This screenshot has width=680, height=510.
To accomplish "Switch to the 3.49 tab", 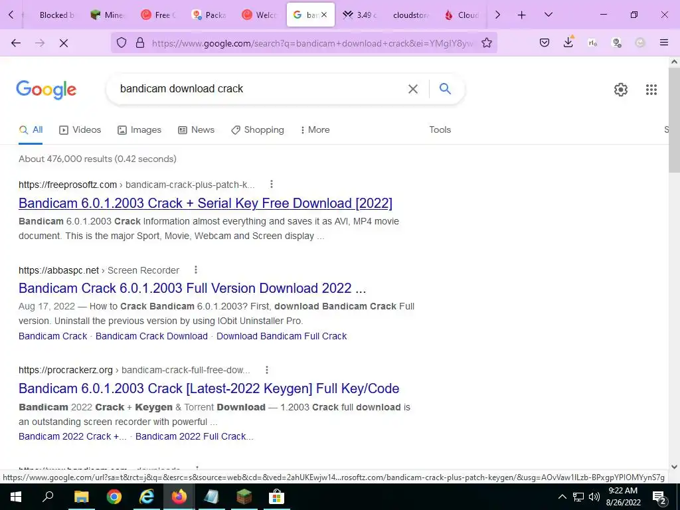I will [361, 15].
